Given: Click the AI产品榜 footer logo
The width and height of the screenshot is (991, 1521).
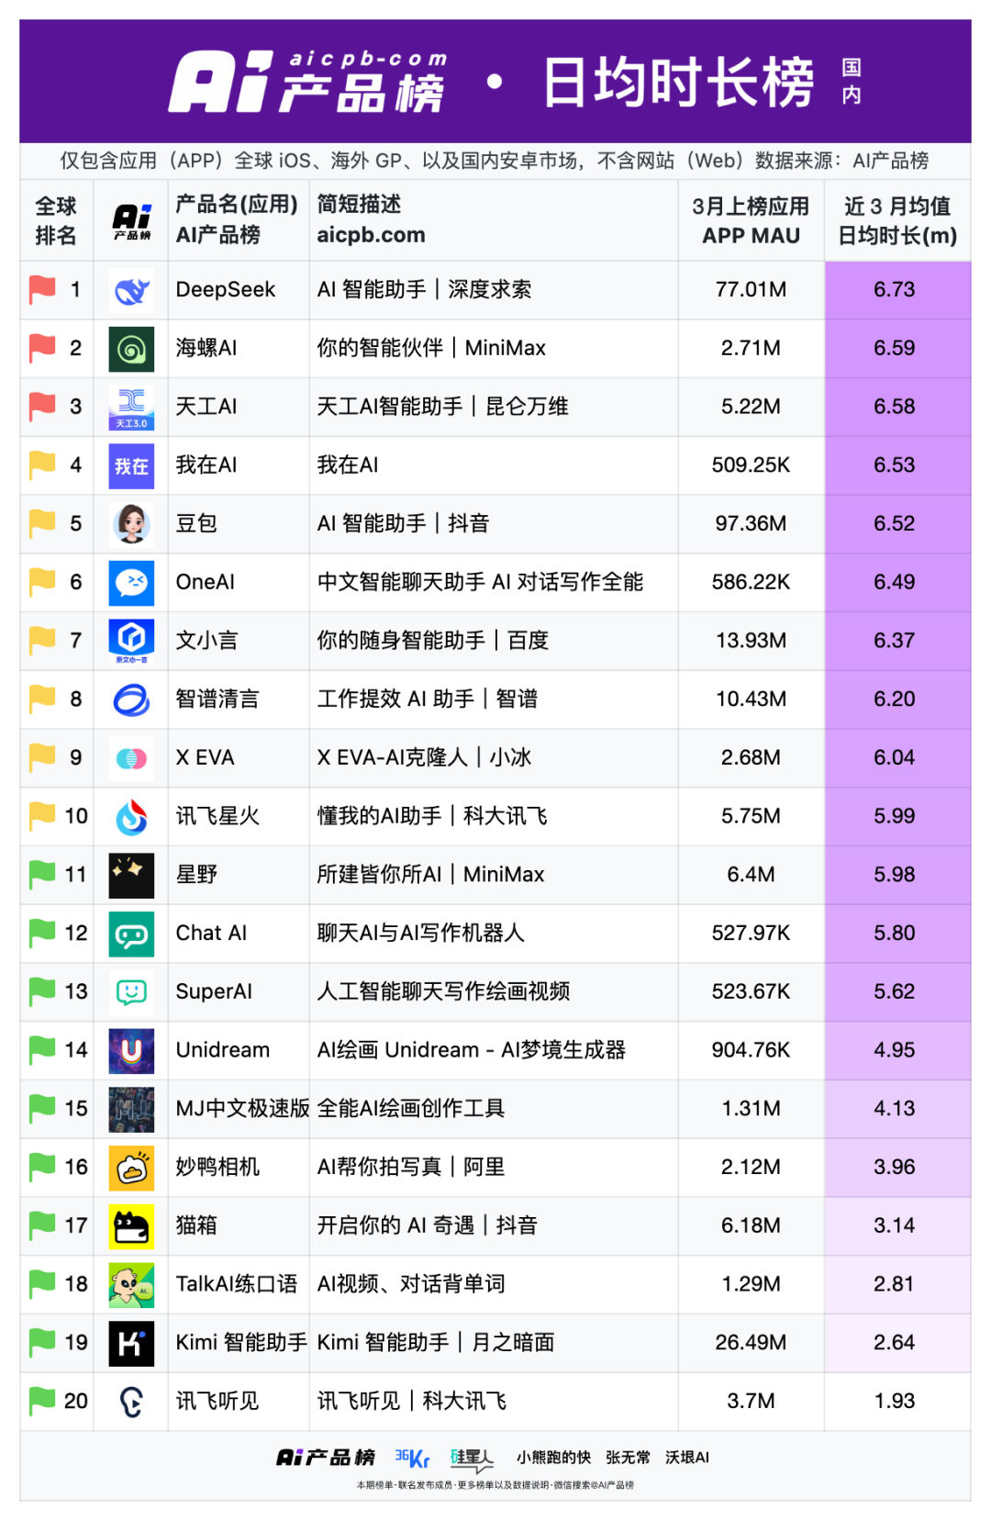Looking at the screenshot, I should (326, 1458).
